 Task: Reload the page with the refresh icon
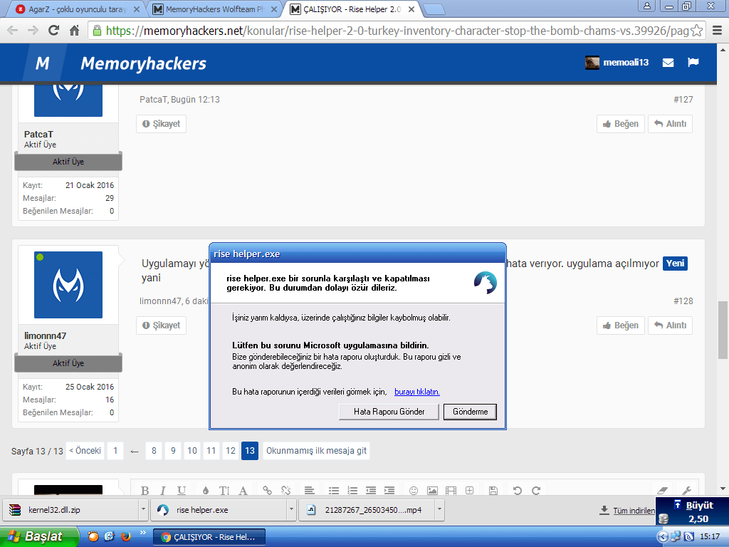click(x=54, y=30)
